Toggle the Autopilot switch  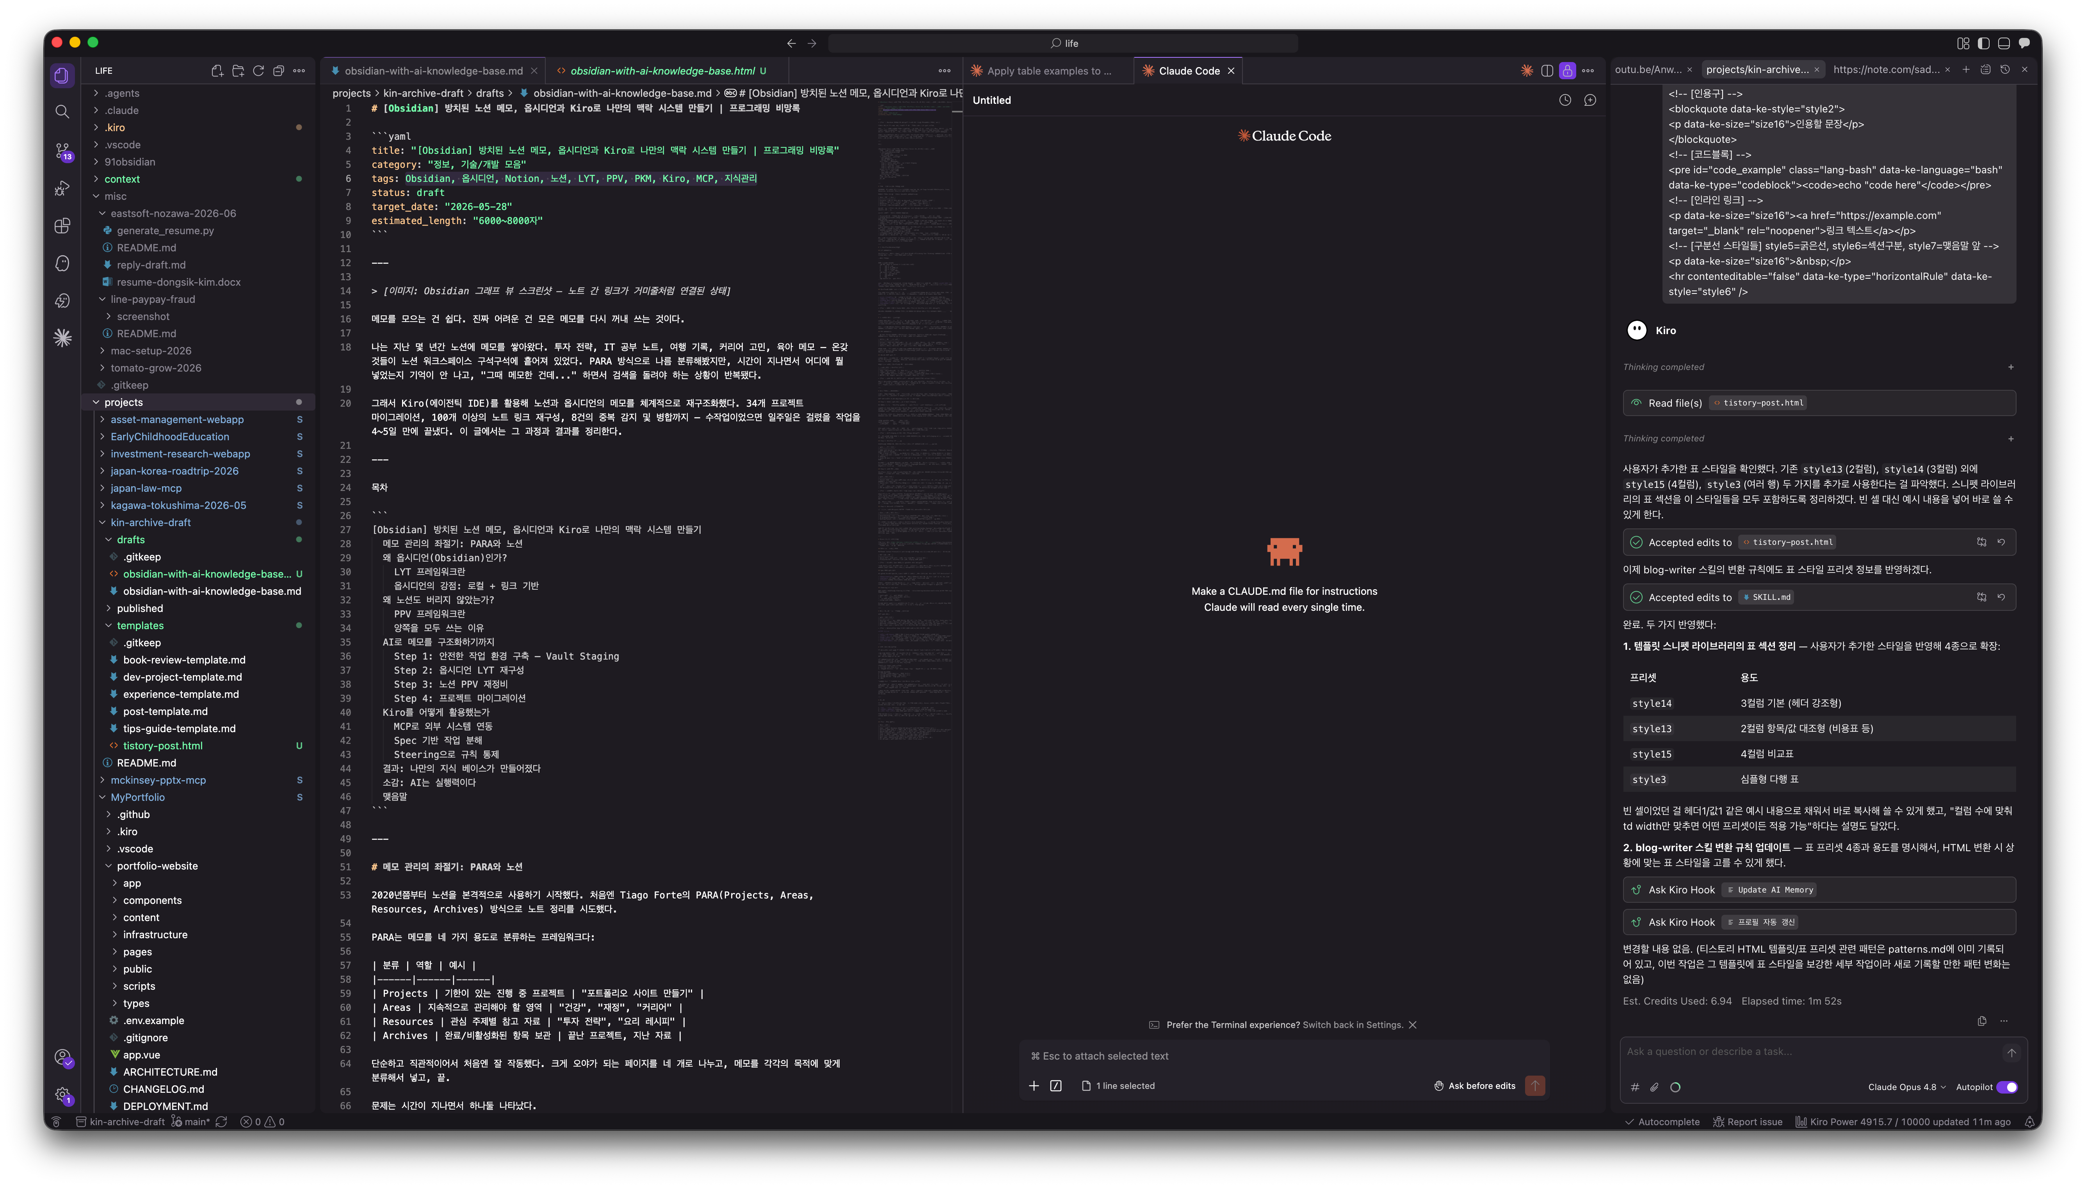point(2007,1087)
